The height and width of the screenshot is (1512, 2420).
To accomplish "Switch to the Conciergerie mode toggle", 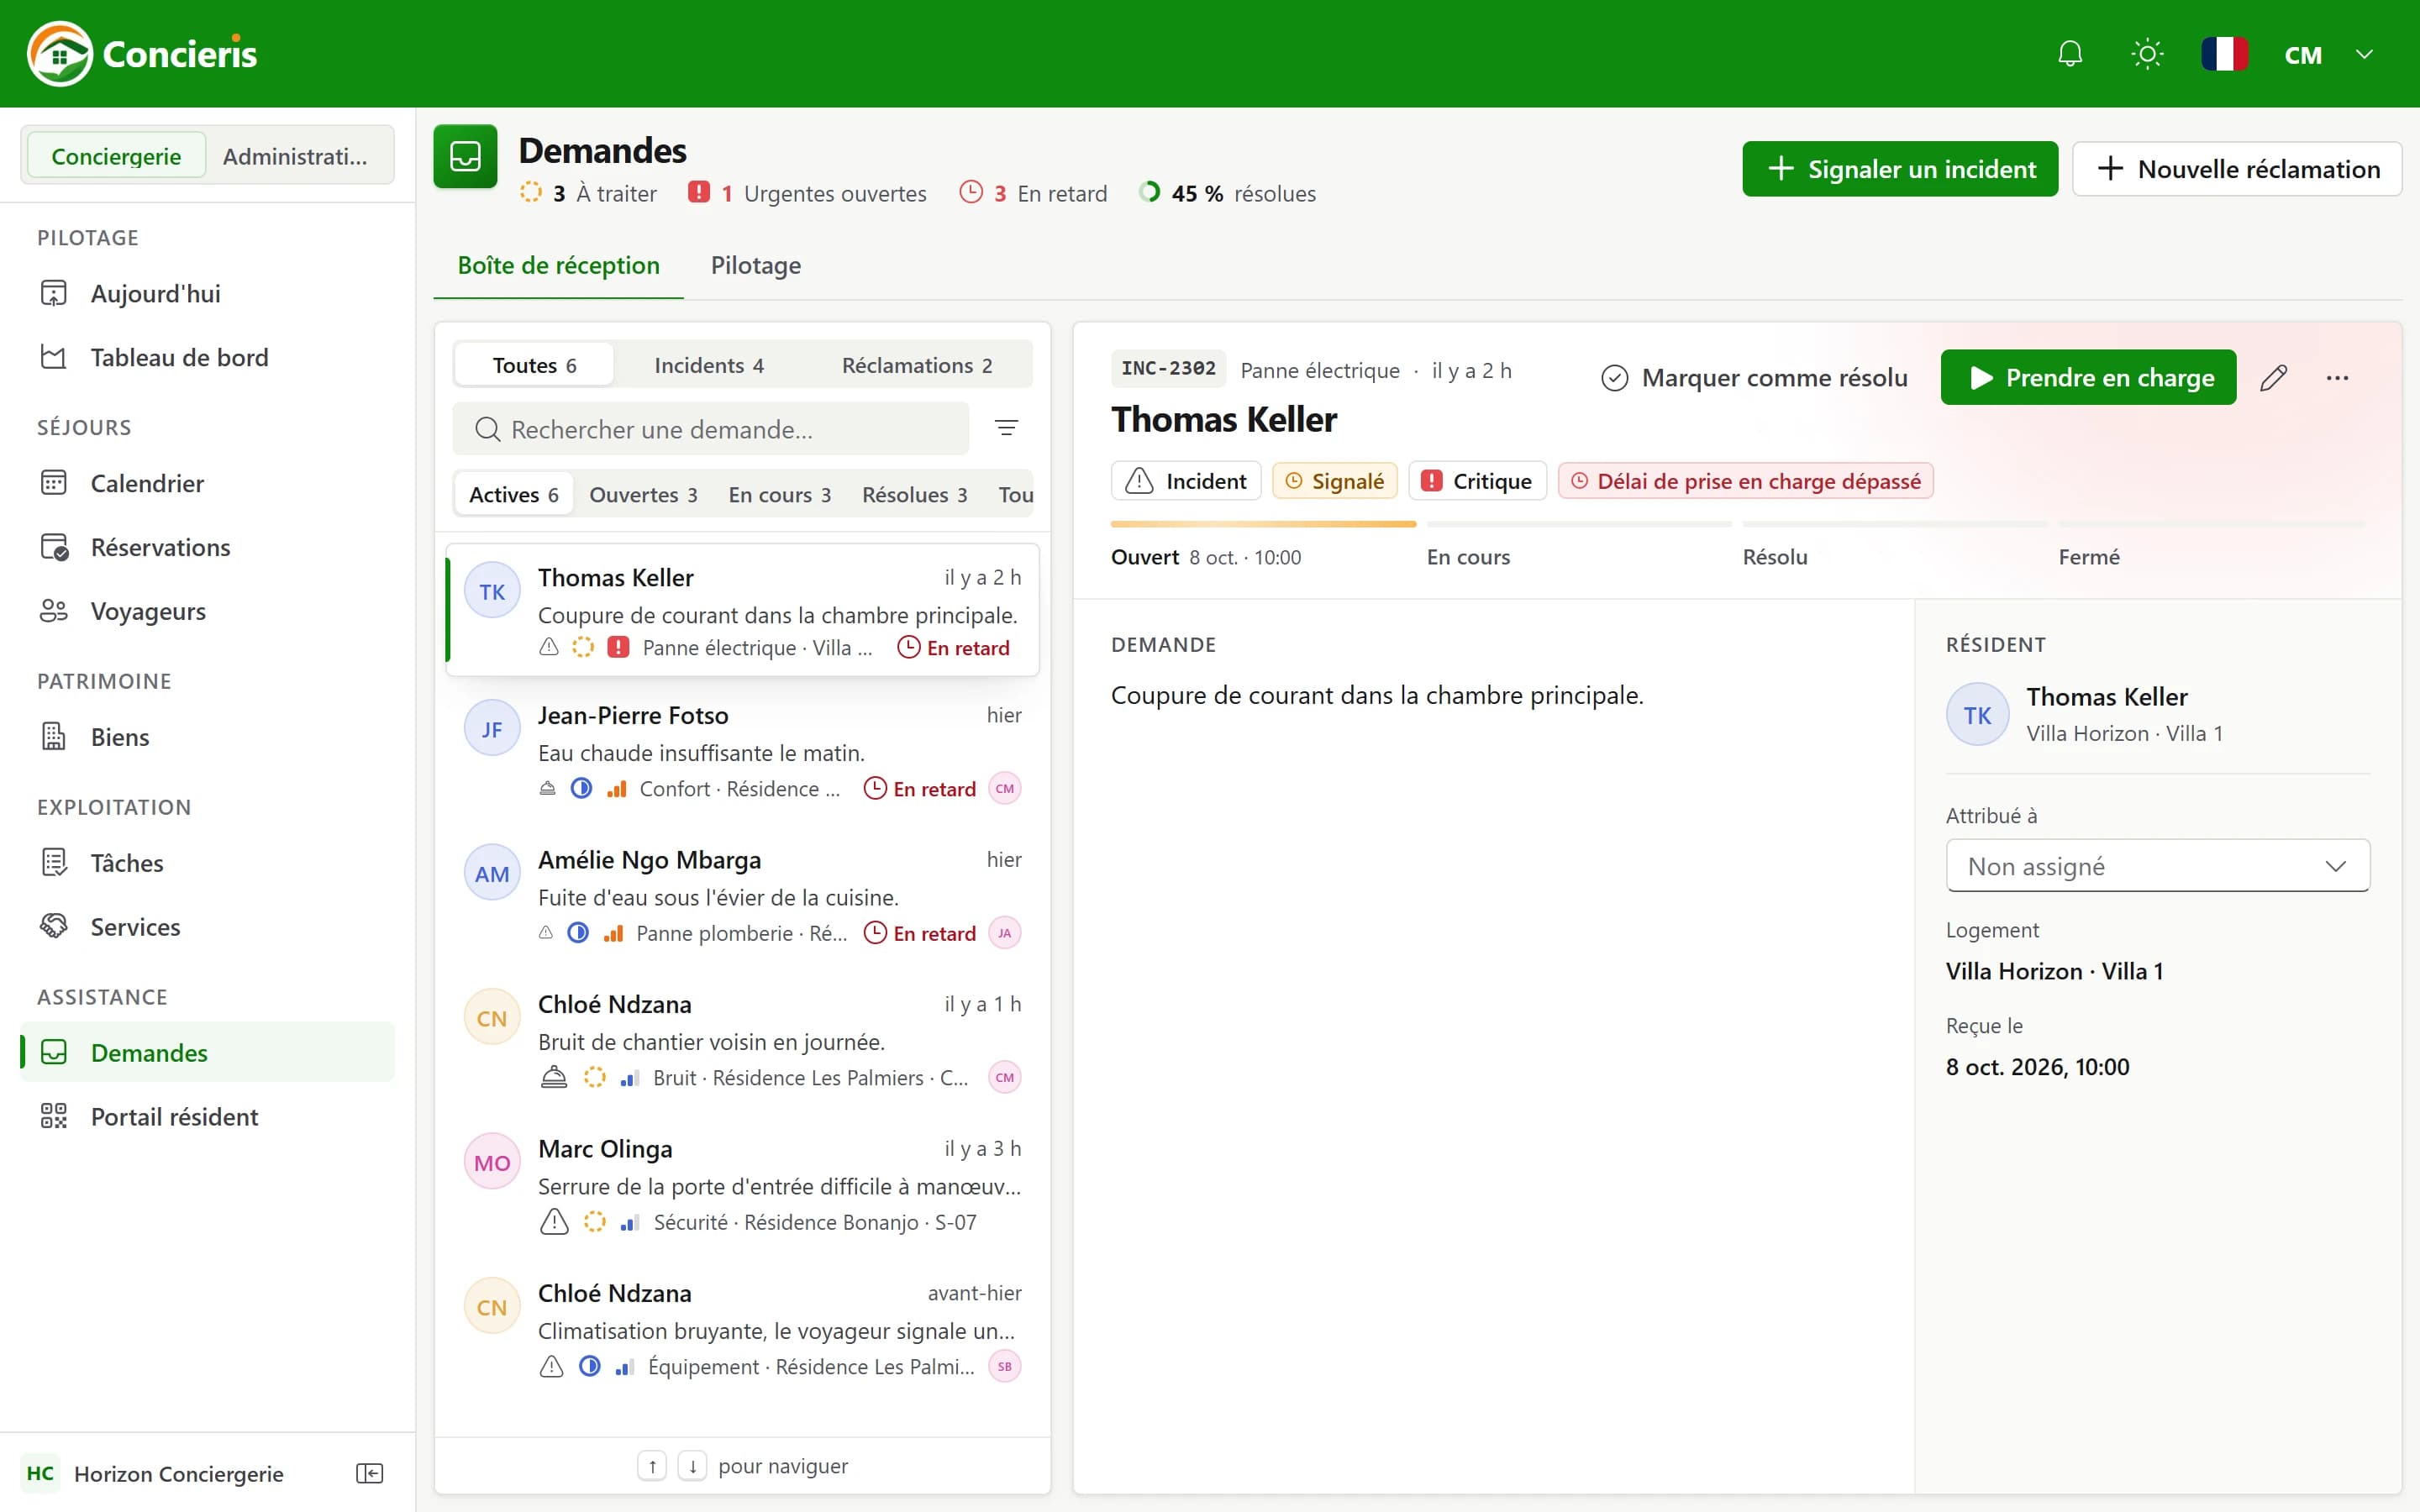I will [116, 156].
